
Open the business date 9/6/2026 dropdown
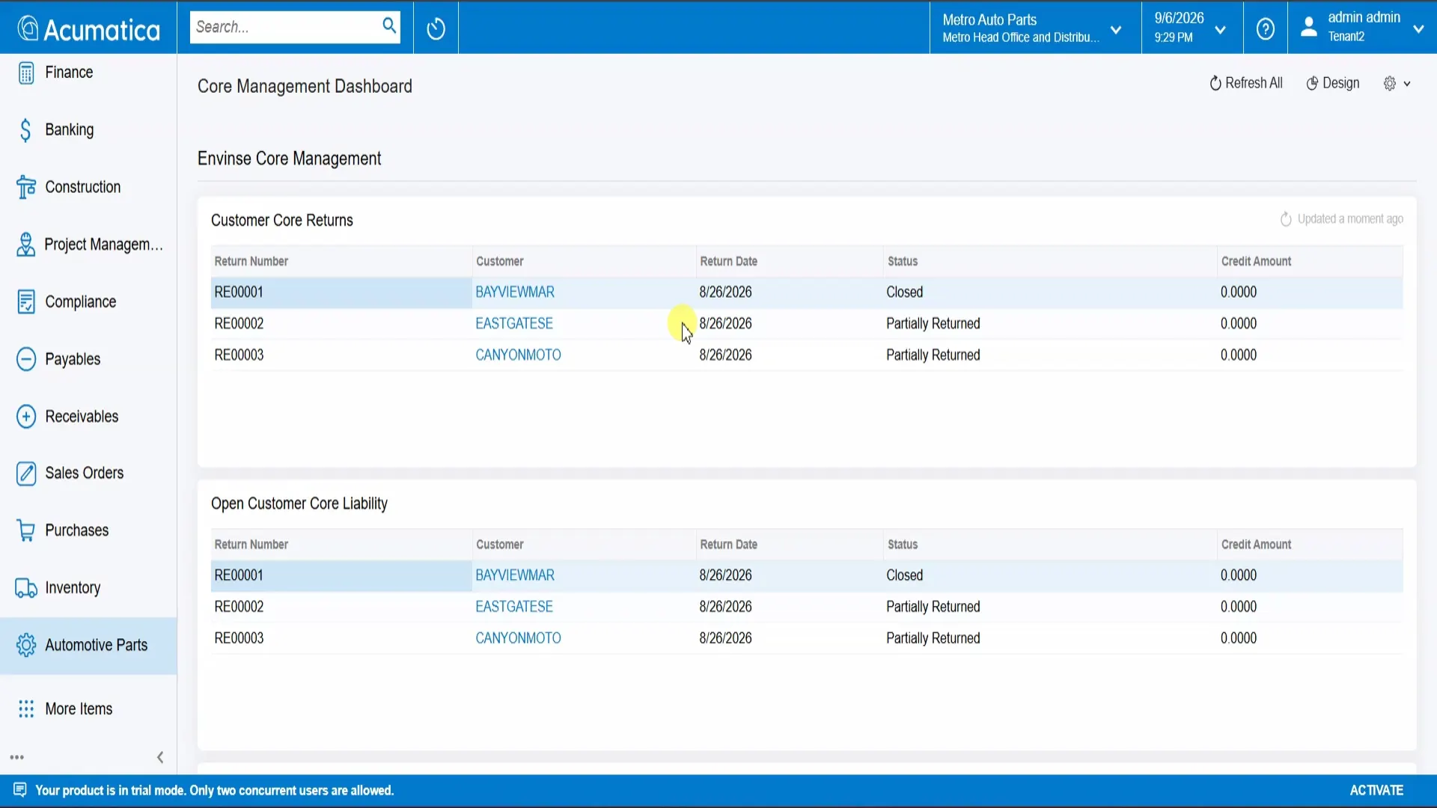pyautogui.click(x=1220, y=29)
